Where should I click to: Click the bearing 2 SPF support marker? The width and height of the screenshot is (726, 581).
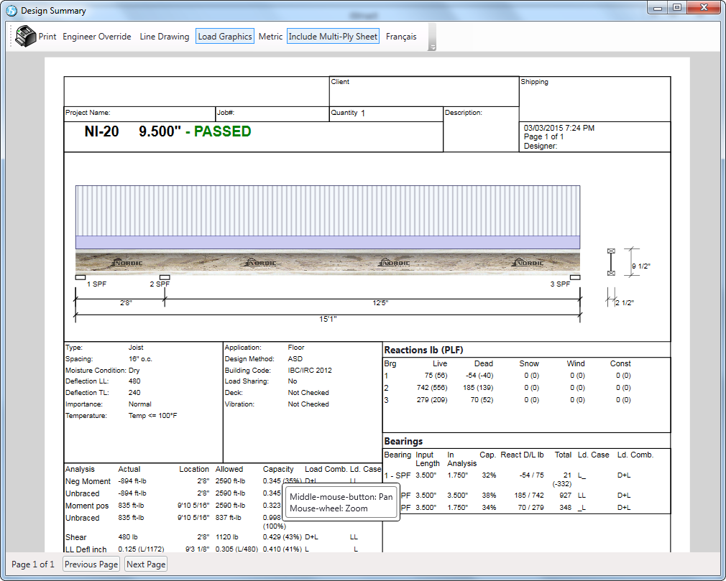165,277
